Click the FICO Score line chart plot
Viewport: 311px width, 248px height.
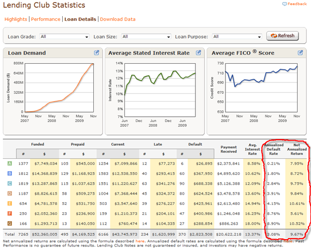tap(261, 88)
